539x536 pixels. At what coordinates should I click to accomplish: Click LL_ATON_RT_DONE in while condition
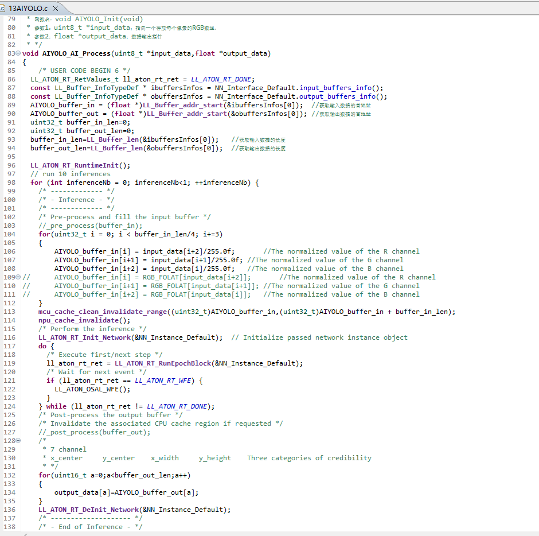[177, 406]
